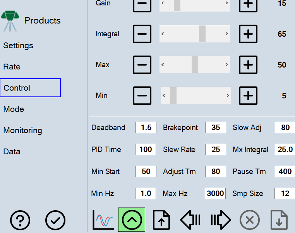Image resolution: width=295 pixels, height=233 pixels.
Task: Click the Integral slider thumb
Action: (202, 34)
